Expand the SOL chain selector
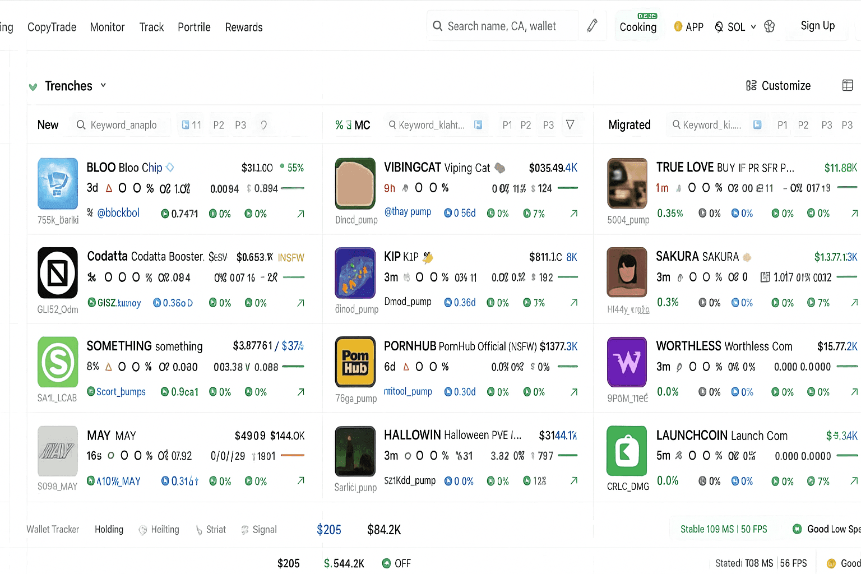The width and height of the screenshot is (861, 574). pos(735,26)
